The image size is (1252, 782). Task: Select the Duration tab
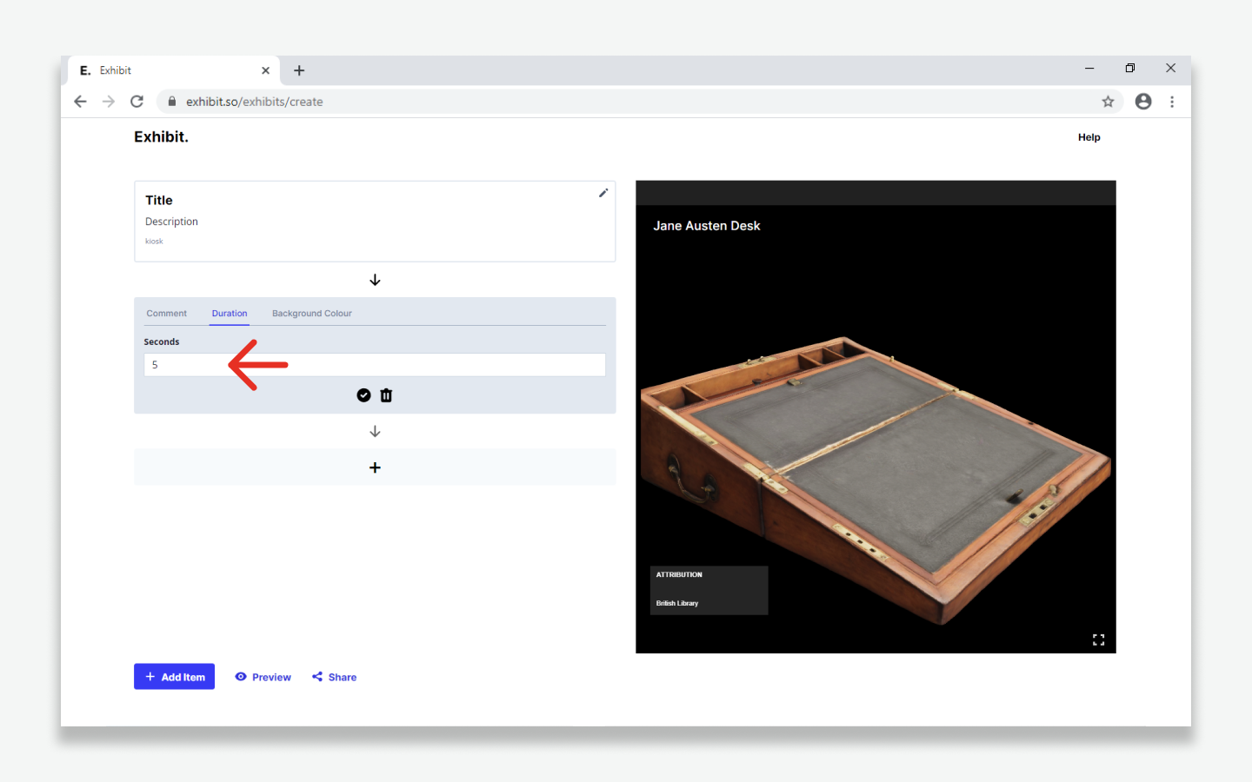[x=230, y=314]
